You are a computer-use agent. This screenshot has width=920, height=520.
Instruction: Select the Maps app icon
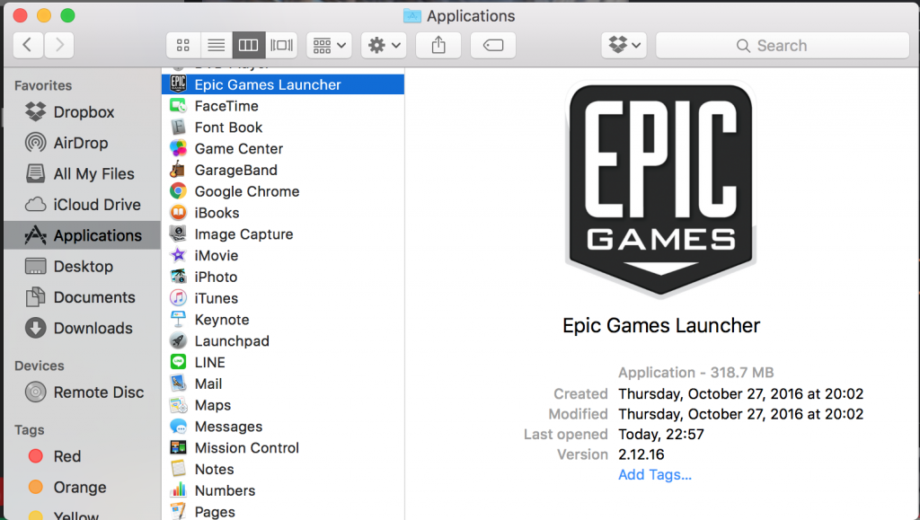pyautogui.click(x=179, y=405)
